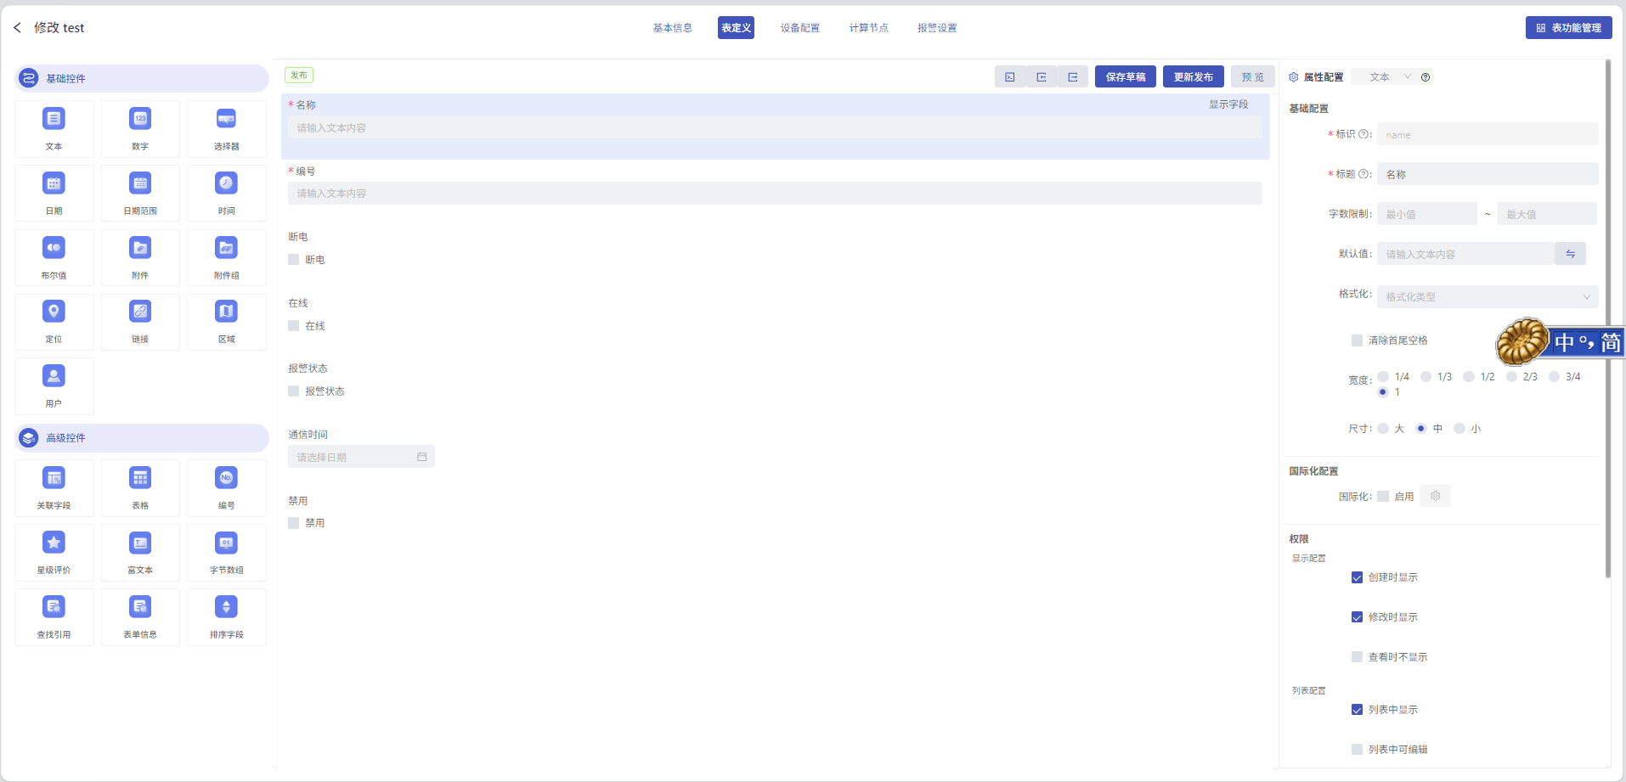Select the 附件 attachment control icon

click(140, 248)
